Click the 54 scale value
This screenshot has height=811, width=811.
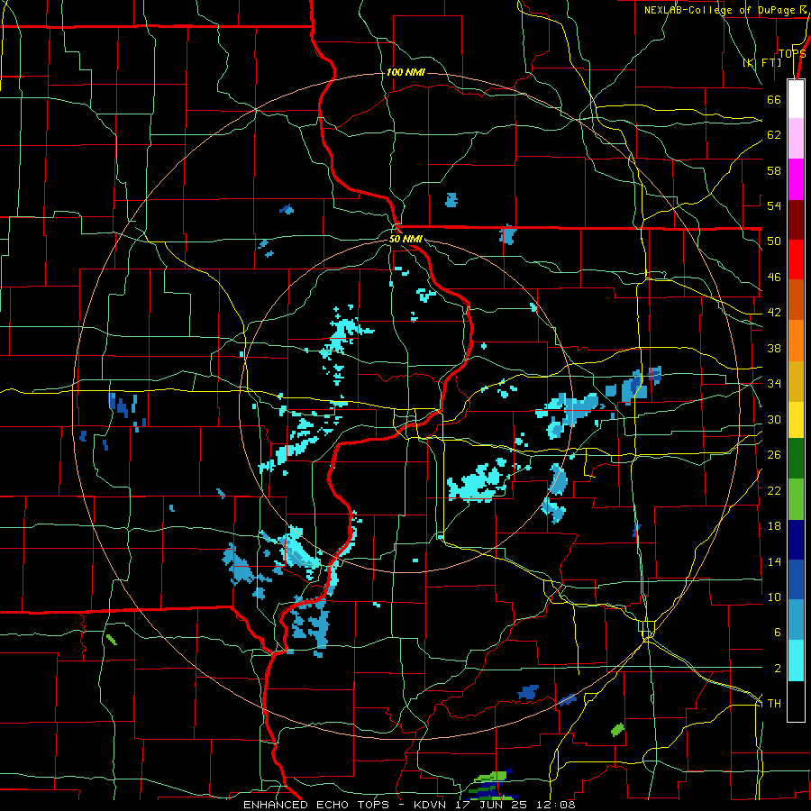pos(774,205)
